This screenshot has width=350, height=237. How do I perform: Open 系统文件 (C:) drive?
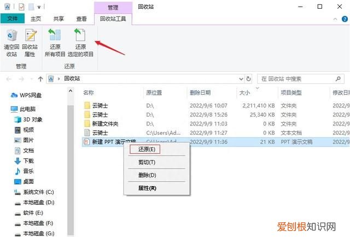click(34, 192)
